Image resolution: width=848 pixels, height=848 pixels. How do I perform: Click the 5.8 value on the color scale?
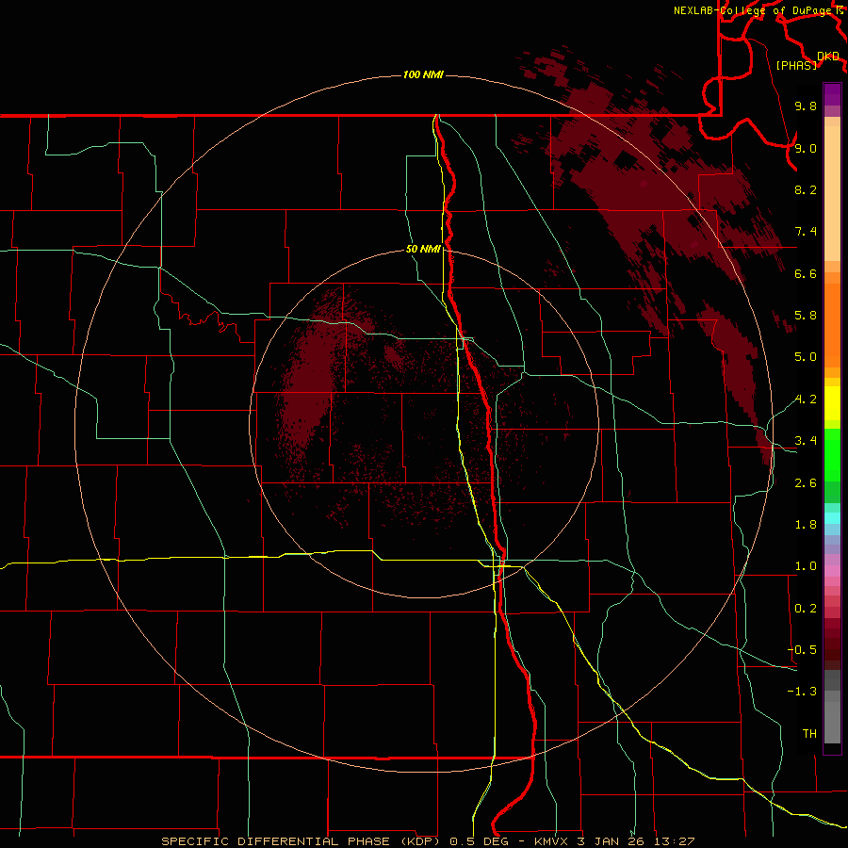point(806,316)
